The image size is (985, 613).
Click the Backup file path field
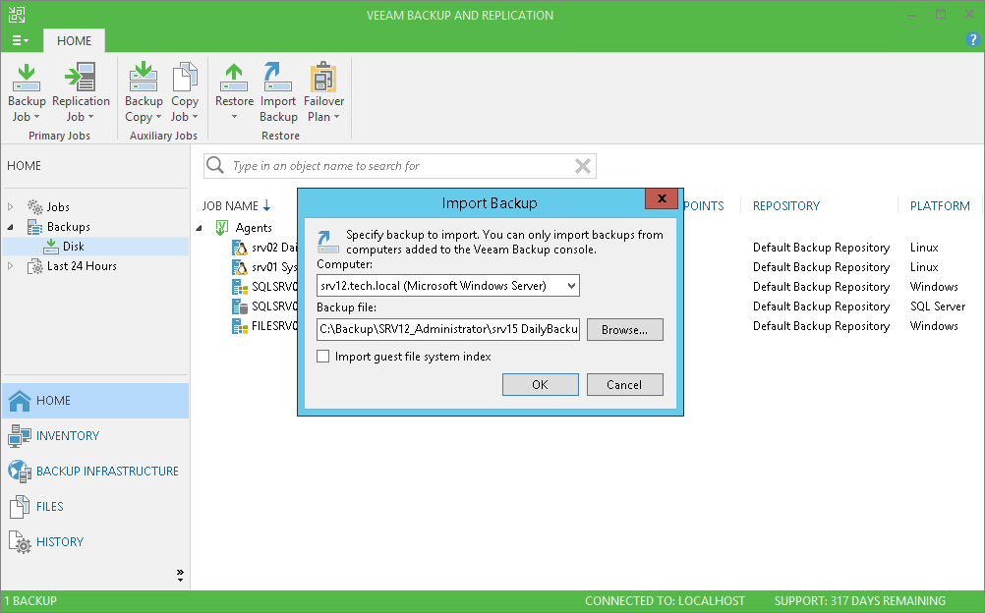pyautogui.click(x=448, y=329)
